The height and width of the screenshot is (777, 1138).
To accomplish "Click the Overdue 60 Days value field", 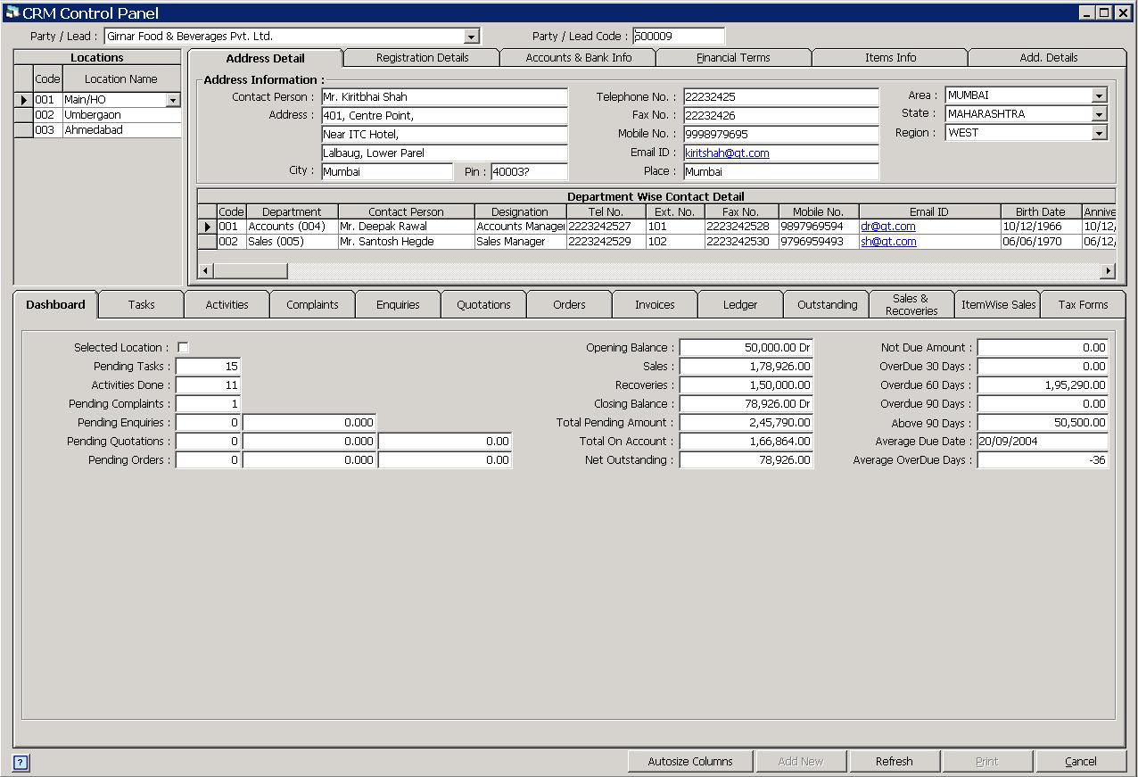I will pyautogui.click(x=1043, y=385).
